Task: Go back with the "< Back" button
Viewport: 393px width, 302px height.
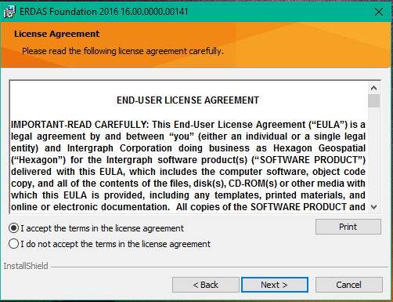Action: [206, 285]
